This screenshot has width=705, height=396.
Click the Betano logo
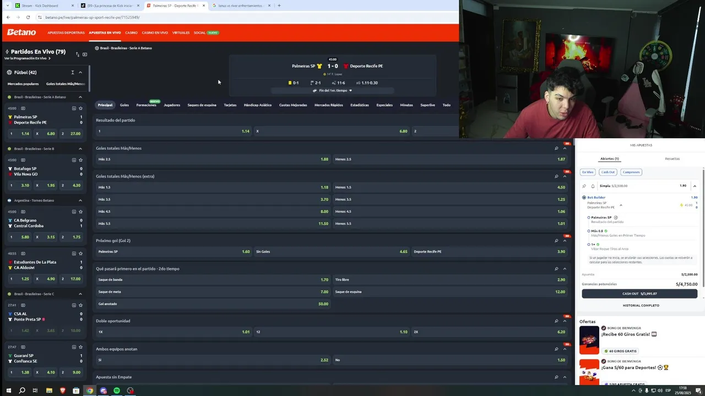tap(21, 32)
